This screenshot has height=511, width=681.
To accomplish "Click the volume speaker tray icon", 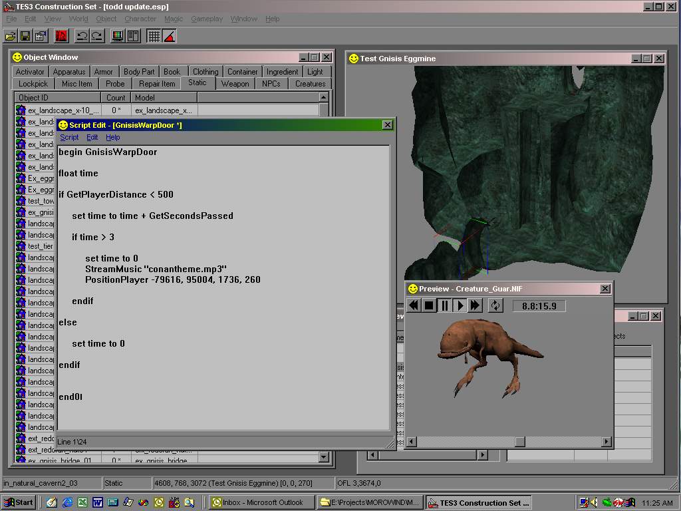I will (x=594, y=502).
